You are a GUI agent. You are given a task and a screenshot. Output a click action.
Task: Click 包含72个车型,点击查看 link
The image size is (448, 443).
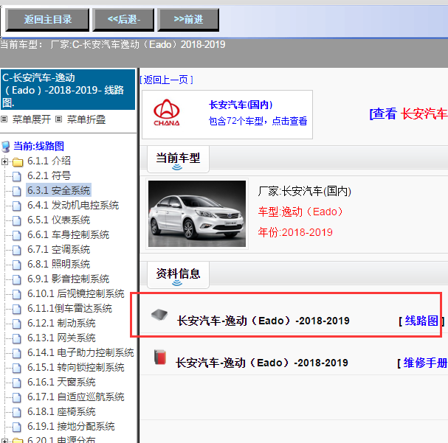258,121
